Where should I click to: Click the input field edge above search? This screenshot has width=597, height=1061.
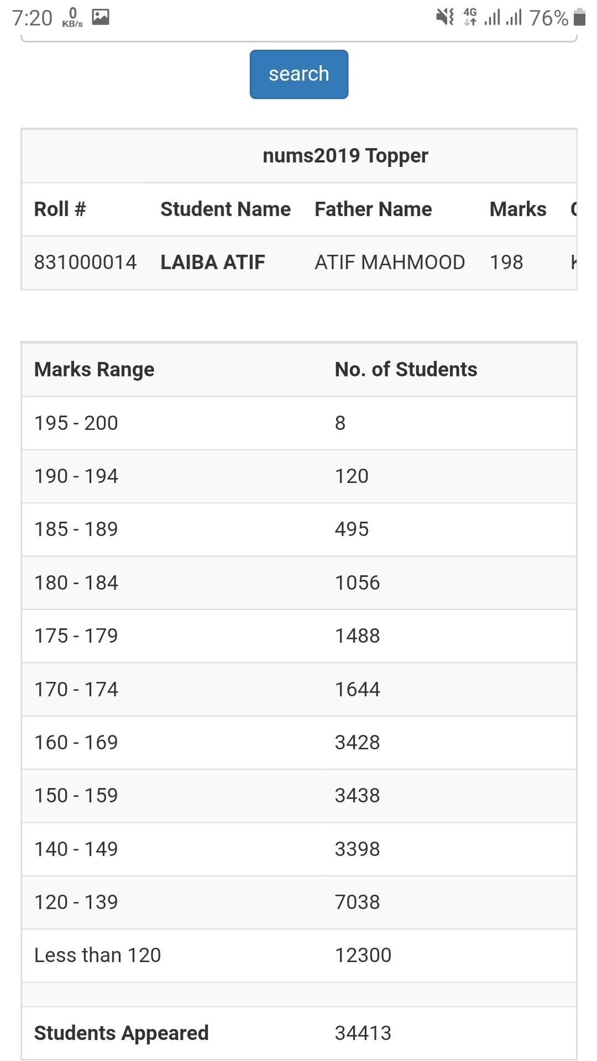point(298,39)
